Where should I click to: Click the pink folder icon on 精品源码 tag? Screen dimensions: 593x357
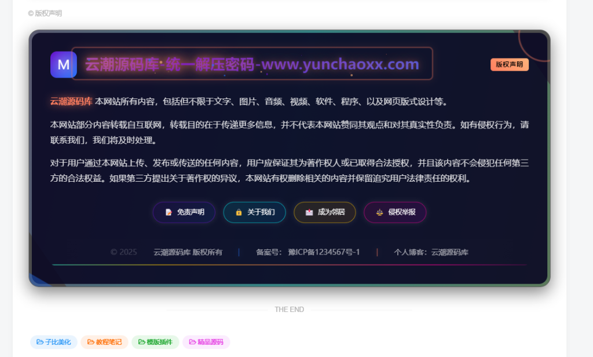[x=191, y=342]
